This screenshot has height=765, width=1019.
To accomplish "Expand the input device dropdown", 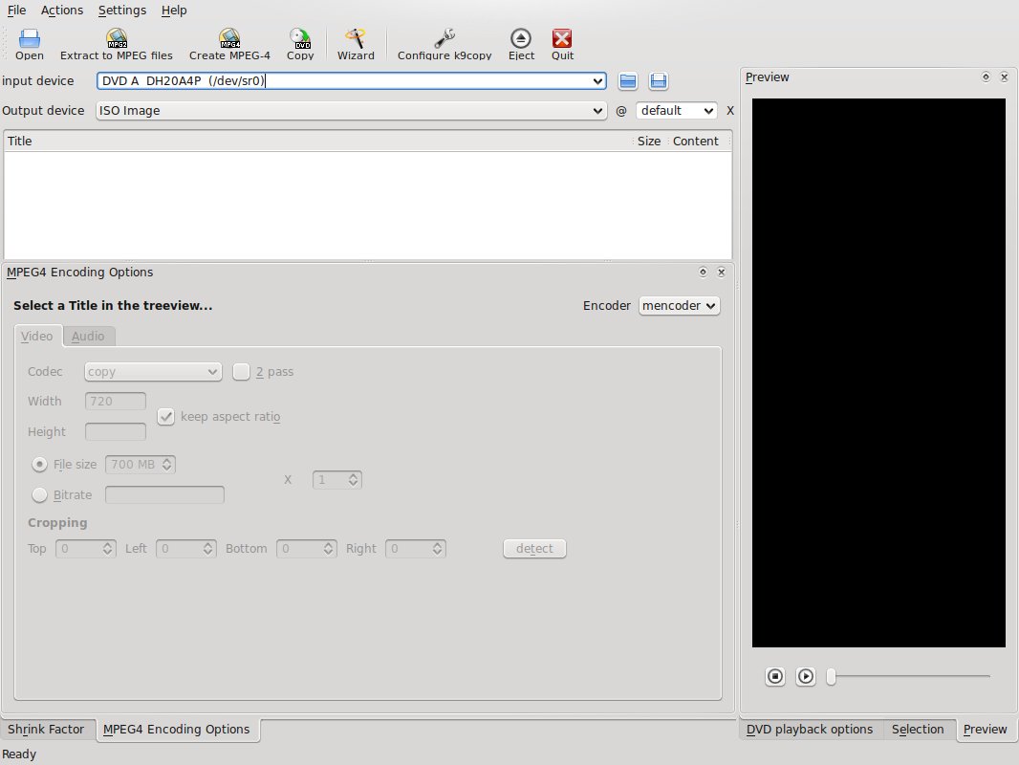I will pos(597,81).
